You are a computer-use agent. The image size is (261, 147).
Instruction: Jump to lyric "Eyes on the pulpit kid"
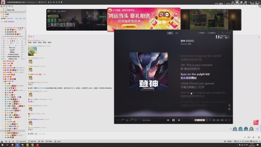195,74
